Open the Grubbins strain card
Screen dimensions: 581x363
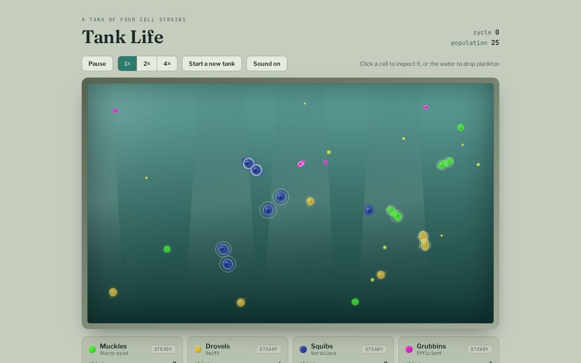[x=449, y=350]
